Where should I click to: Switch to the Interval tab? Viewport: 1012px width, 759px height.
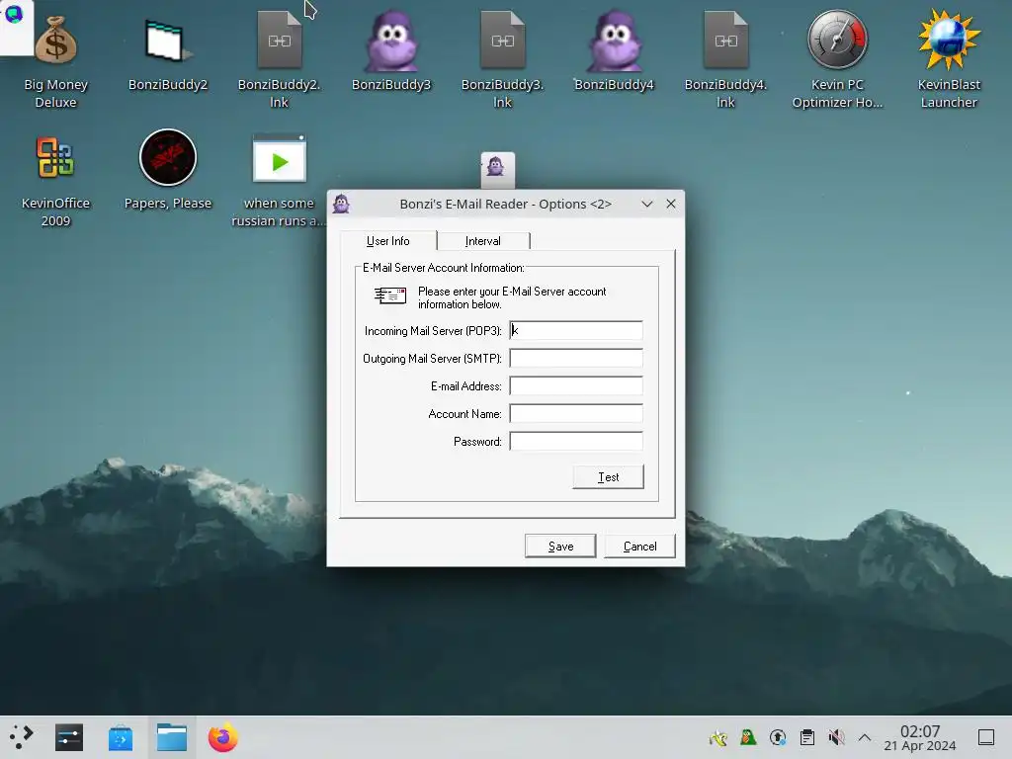click(482, 241)
